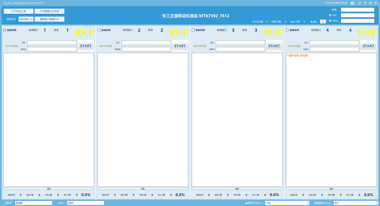Increase 参考电平 with spinner up arrow

[x=308, y=202]
